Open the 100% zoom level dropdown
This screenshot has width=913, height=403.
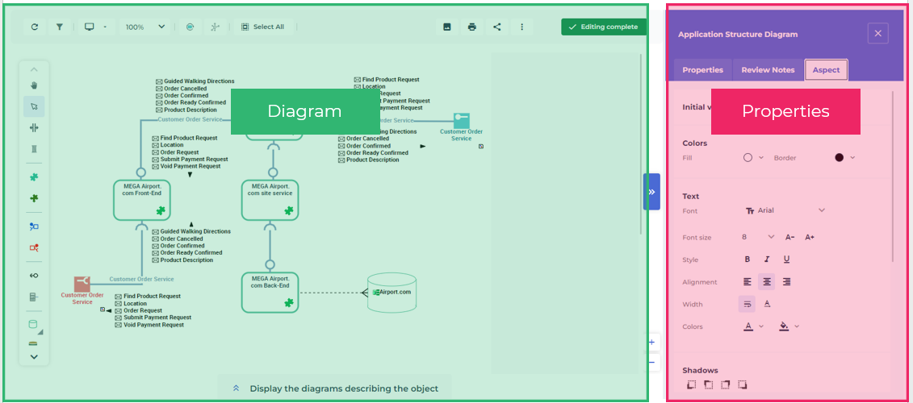[x=146, y=27]
